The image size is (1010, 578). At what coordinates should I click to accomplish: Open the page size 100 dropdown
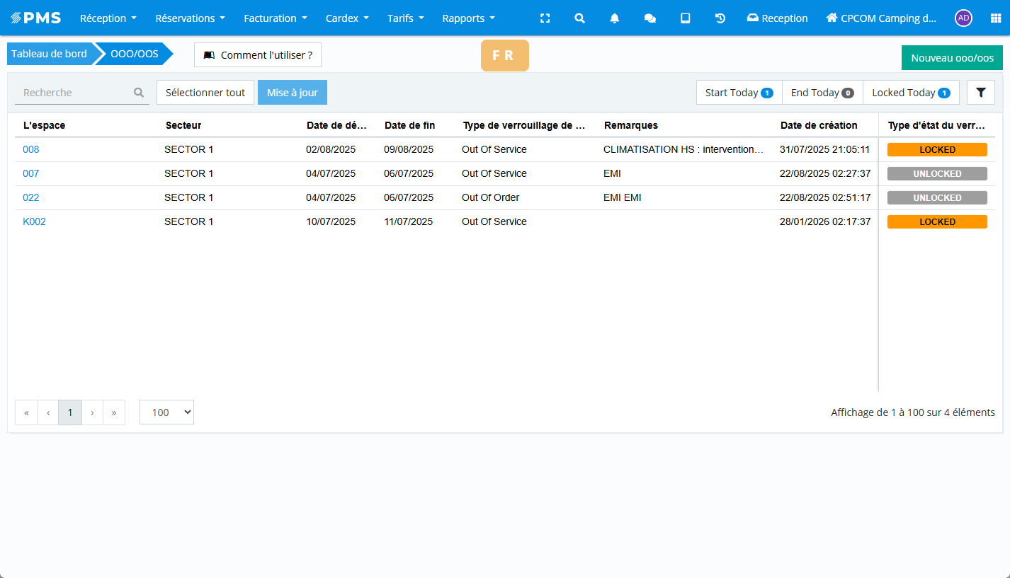click(166, 412)
